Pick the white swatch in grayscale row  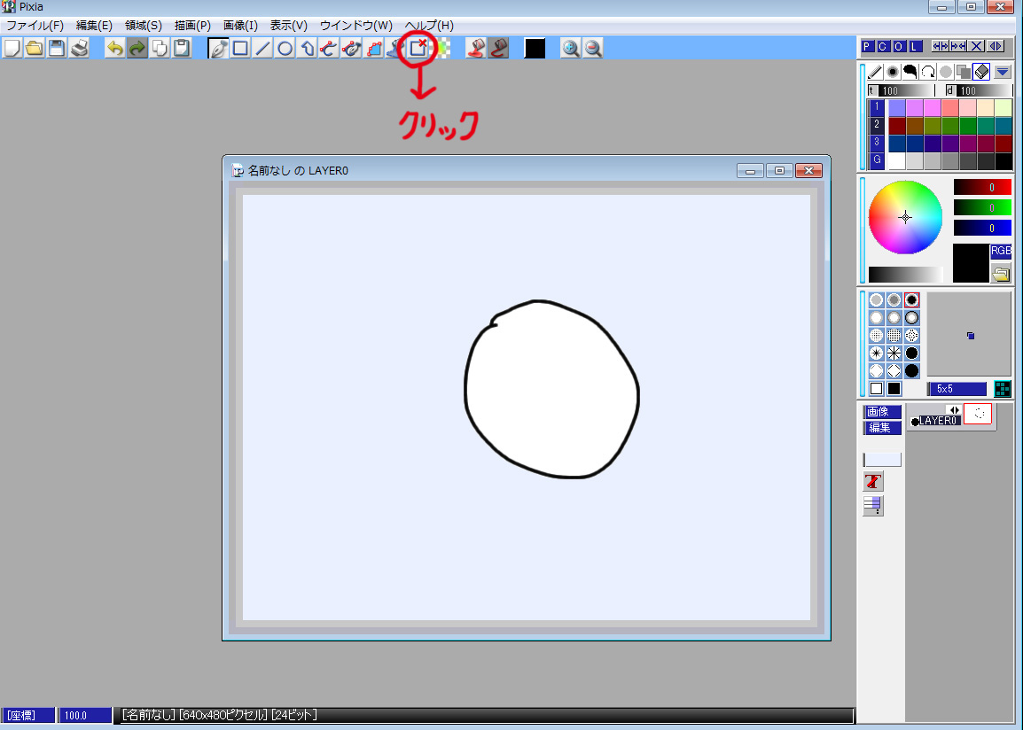(x=897, y=161)
